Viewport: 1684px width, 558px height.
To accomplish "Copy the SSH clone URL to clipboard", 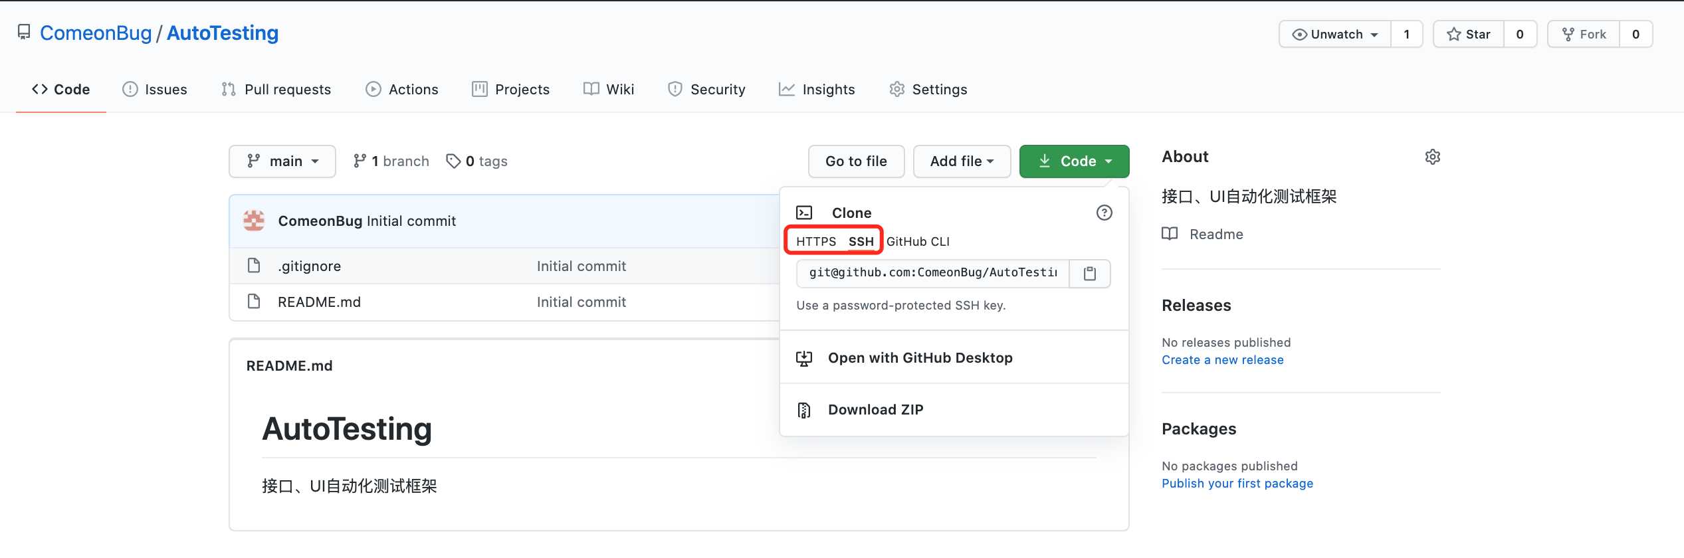I will click(x=1090, y=274).
